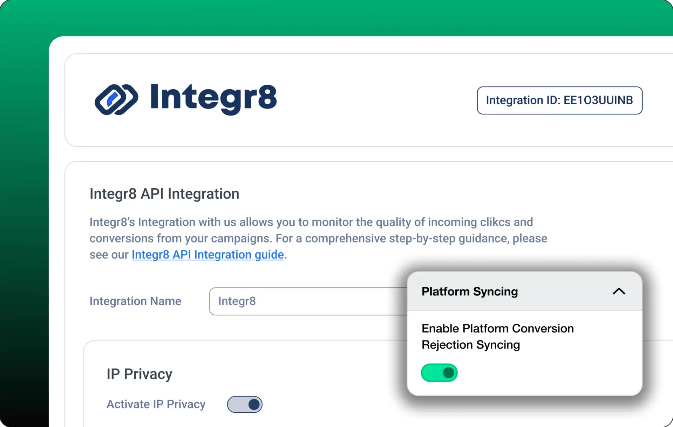673x427 pixels.
Task: Open the Integr8 API Integration guide
Action: (x=208, y=254)
